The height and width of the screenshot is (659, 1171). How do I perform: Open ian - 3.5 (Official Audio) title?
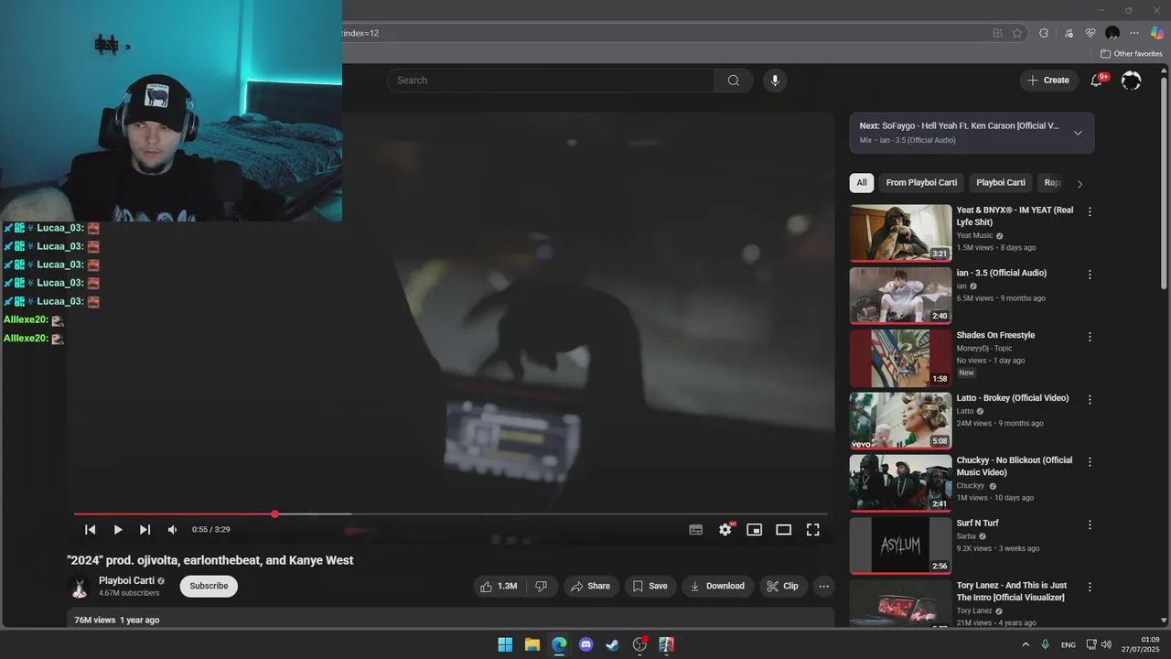tap(1002, 273)
